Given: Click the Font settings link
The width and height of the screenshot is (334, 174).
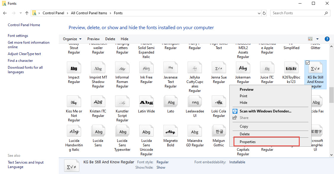Looking at the screenshot, I should tap(18, 36).
